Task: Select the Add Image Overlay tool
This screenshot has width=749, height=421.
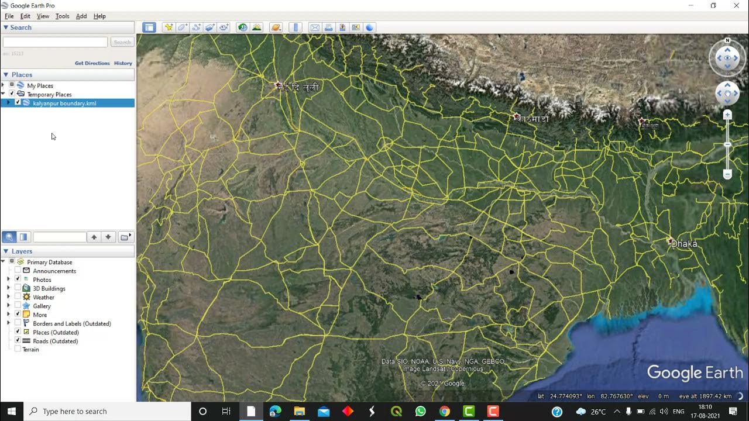Action: click(210, 27)
